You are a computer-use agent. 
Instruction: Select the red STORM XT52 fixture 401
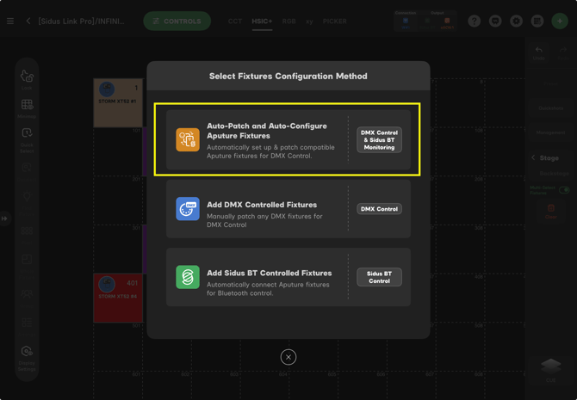(118, 298)
